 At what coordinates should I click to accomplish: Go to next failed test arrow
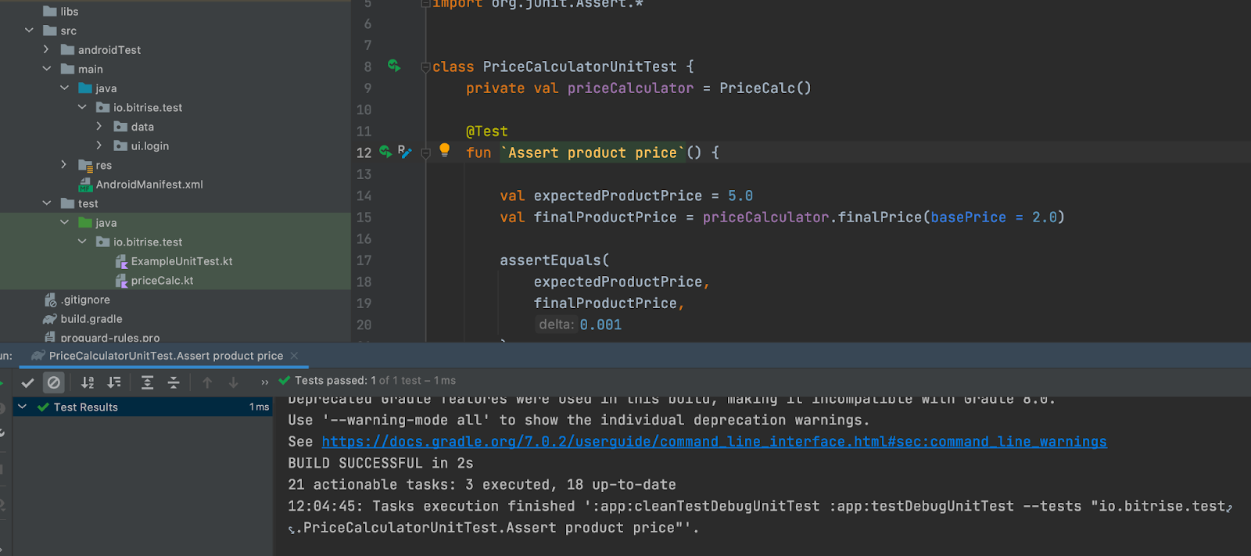pyautogui.click(x=233, y=382)
